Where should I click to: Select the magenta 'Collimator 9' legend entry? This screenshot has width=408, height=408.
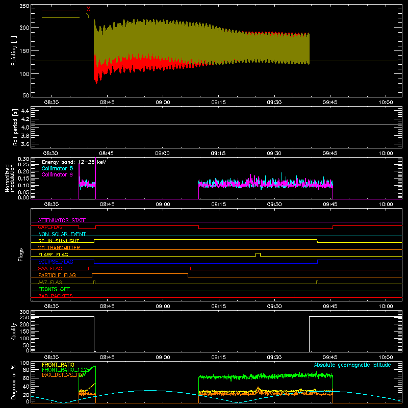click(57, 174)
